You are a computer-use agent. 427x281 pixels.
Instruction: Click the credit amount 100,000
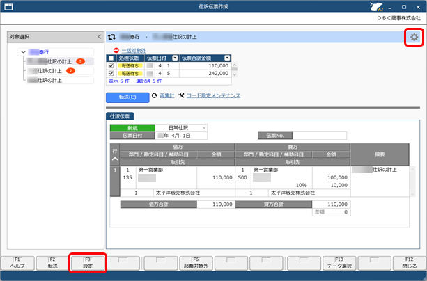pos(337,177)
